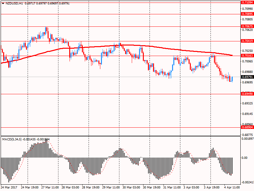Click the 0.70990 price axis label

248,9
